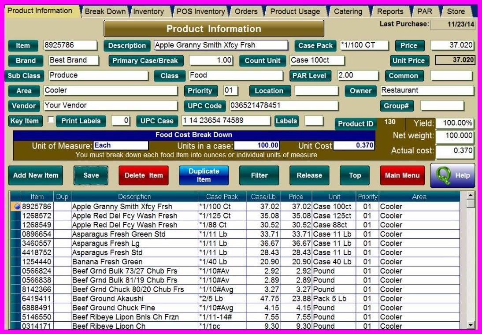This screenshot has height=334, width=482.
Task: Jump to Top of the product list
Action: coord(355,175)
